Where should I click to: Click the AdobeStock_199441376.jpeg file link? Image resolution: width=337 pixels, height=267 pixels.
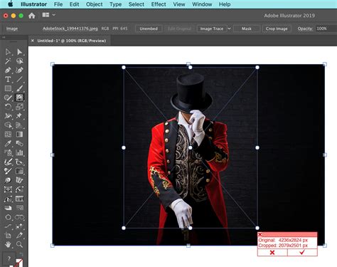click(x=70, y=28)
